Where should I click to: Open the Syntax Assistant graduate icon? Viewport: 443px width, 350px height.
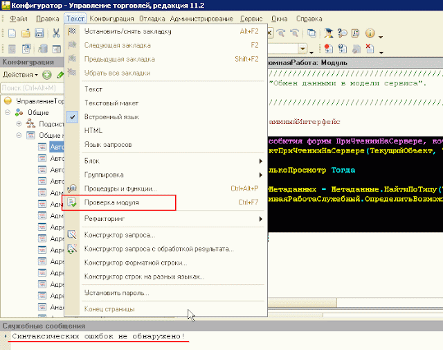tap(328, 33)
